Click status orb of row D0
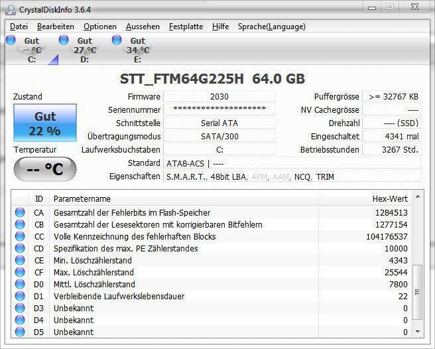The height and width of the screenshot is (349, 435). click(20, 284)
